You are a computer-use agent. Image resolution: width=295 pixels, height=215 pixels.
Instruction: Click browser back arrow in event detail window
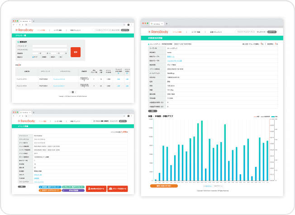tap(14, 116)
